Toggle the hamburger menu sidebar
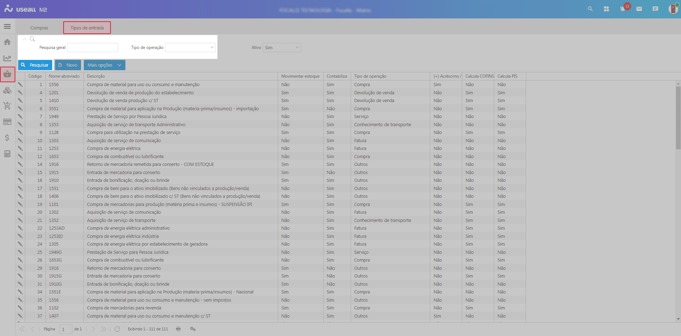Image resolution: width=681 pixels, height=336 pixels. [x=7, y=27]
